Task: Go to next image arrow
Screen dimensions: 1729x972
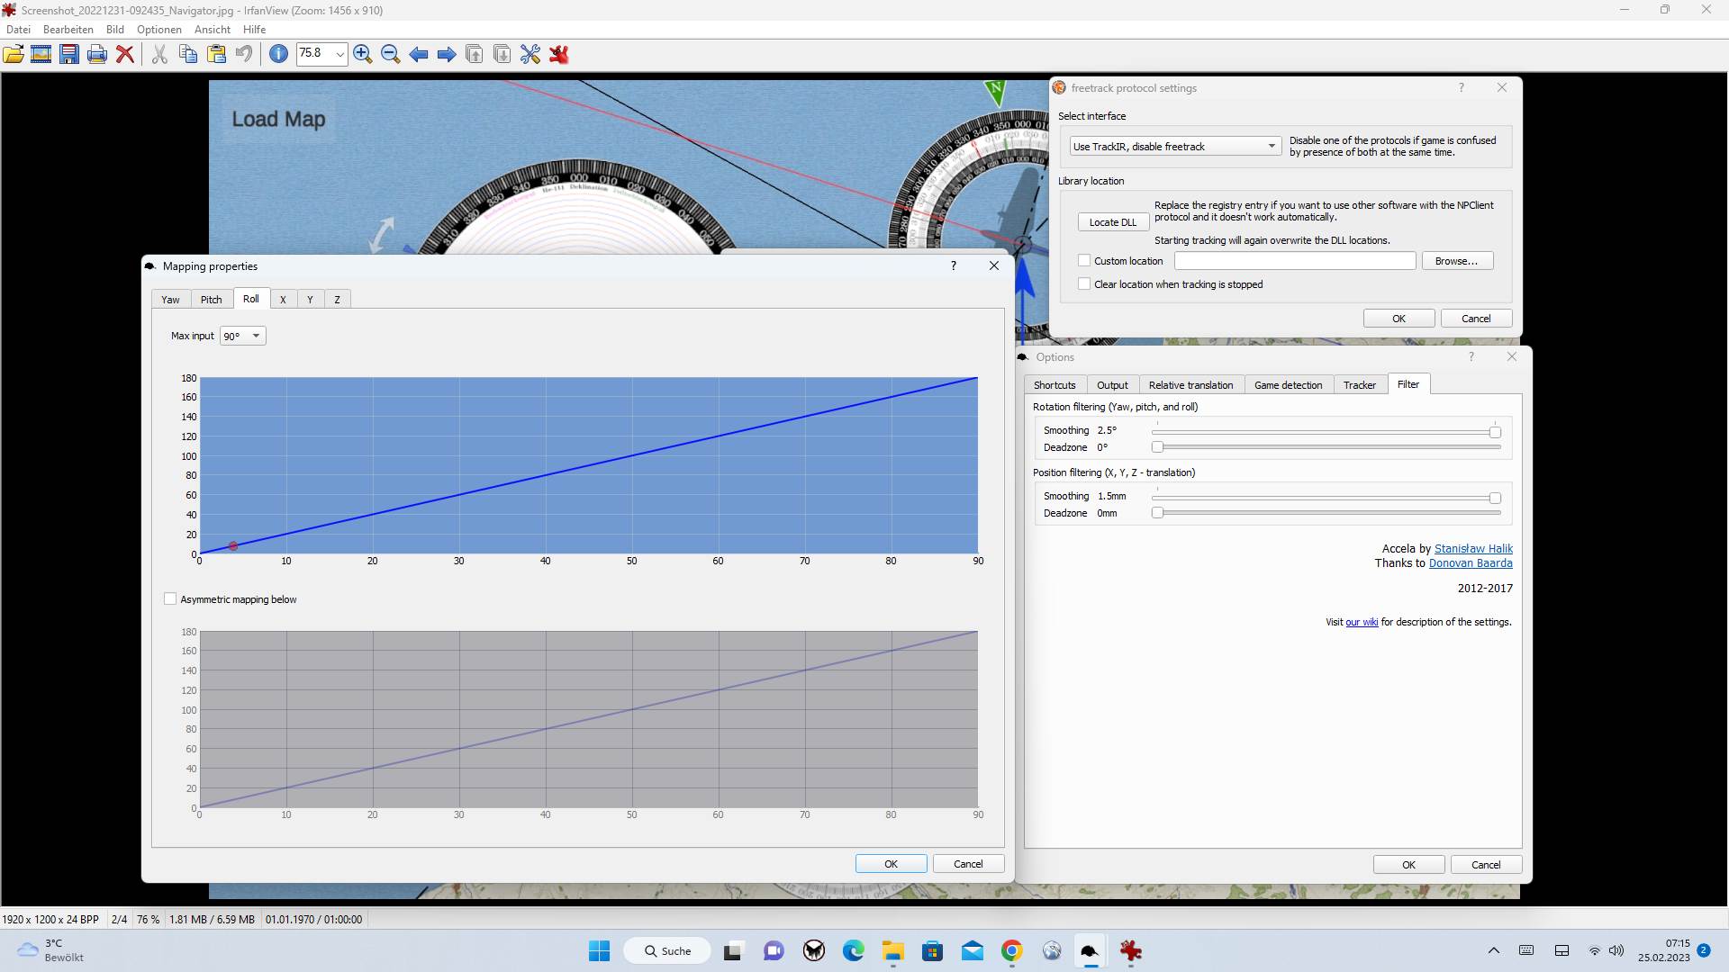Action: pos(447,54)
